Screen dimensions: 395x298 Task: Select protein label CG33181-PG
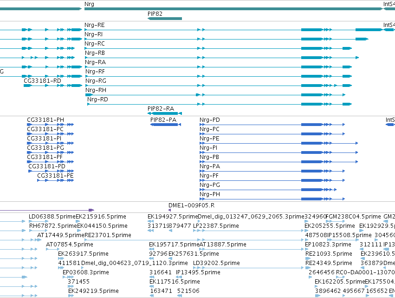pos(45,148)
